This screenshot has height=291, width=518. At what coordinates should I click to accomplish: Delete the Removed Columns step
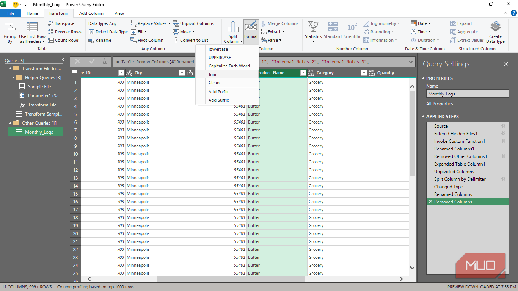(430, 202)
